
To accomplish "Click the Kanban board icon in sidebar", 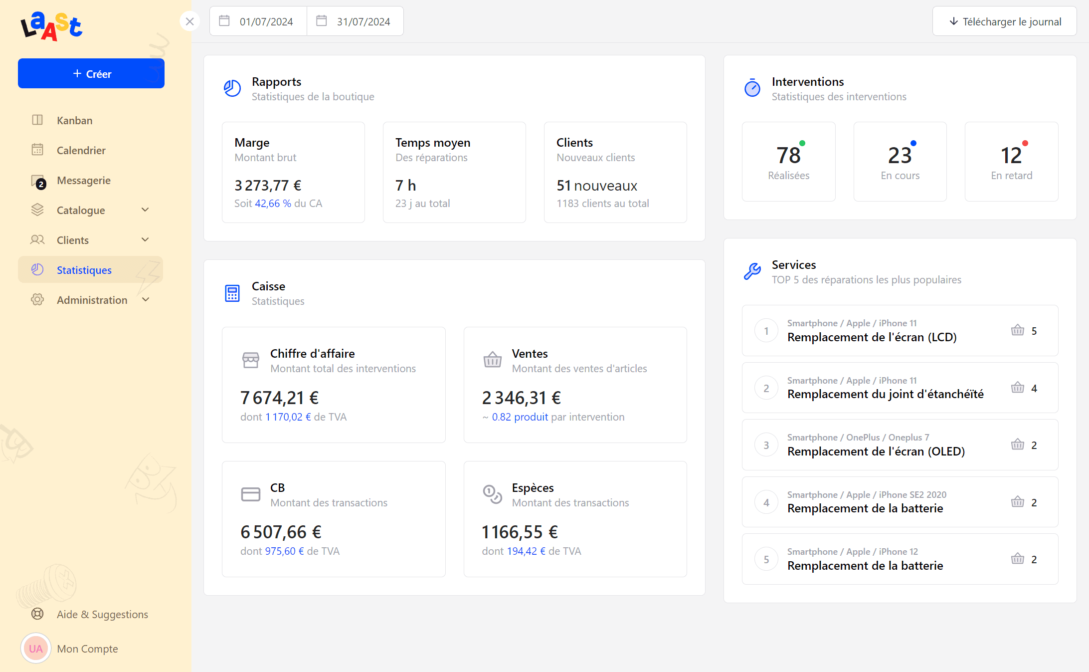I will tap(37, 120).
